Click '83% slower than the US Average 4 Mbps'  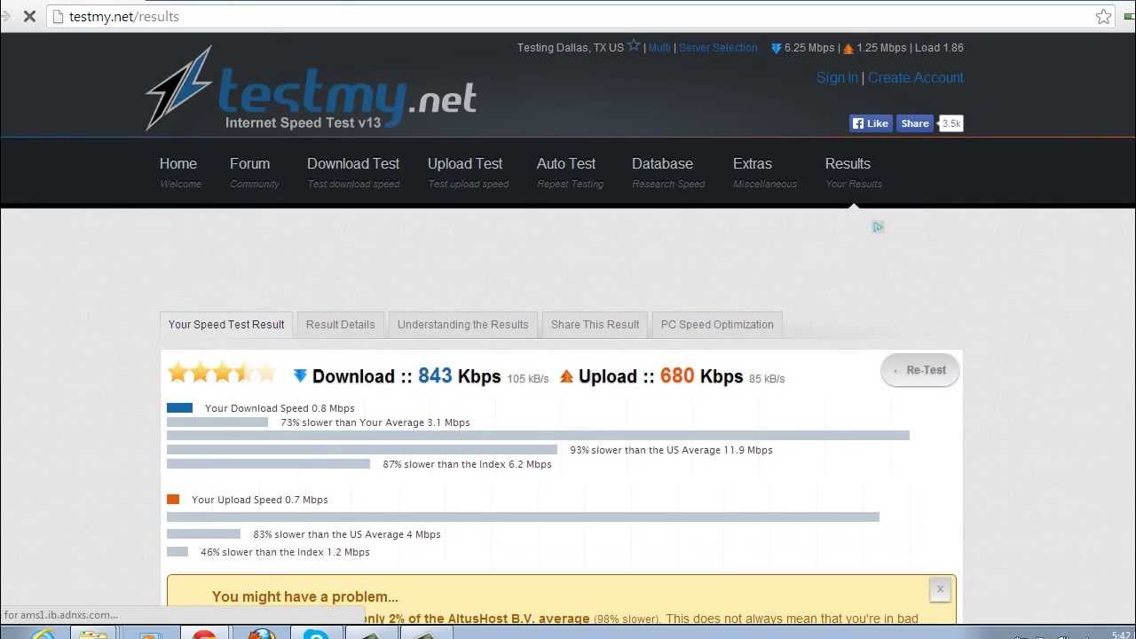tap(347, 534)
